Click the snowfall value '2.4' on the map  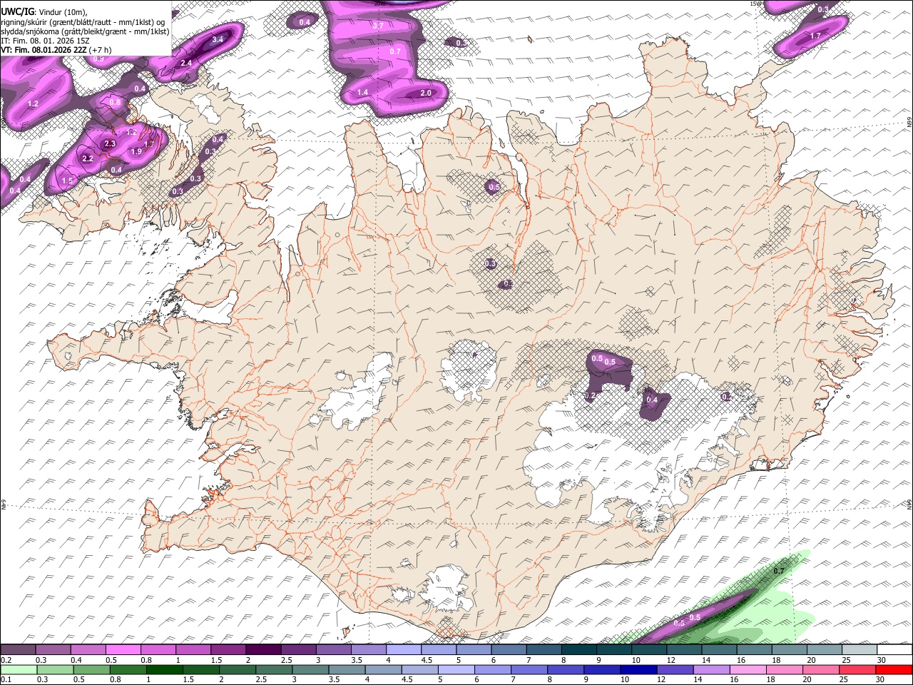(x=186, y=64)
